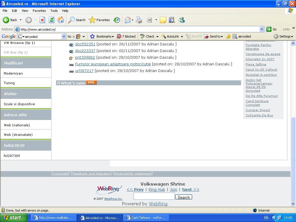296x222 pixels.
Task: Click the highlighter pen icon in Google toolbar
Action: click(228, 36)
